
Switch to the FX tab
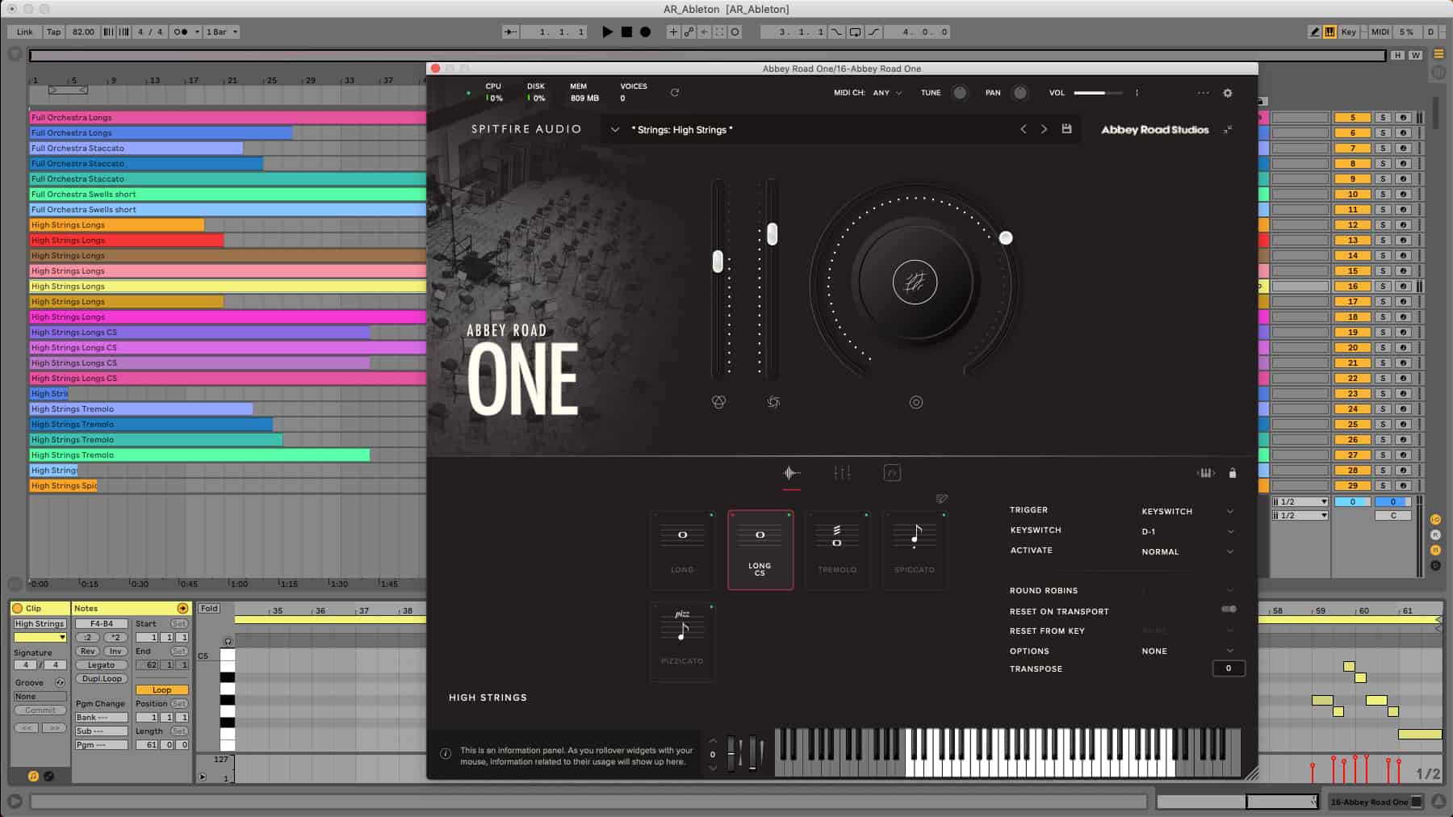coord(892,473)
